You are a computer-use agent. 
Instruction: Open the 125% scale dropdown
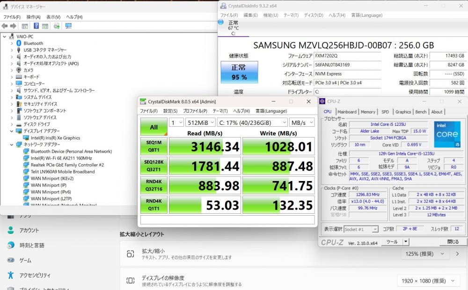(425, 254)
